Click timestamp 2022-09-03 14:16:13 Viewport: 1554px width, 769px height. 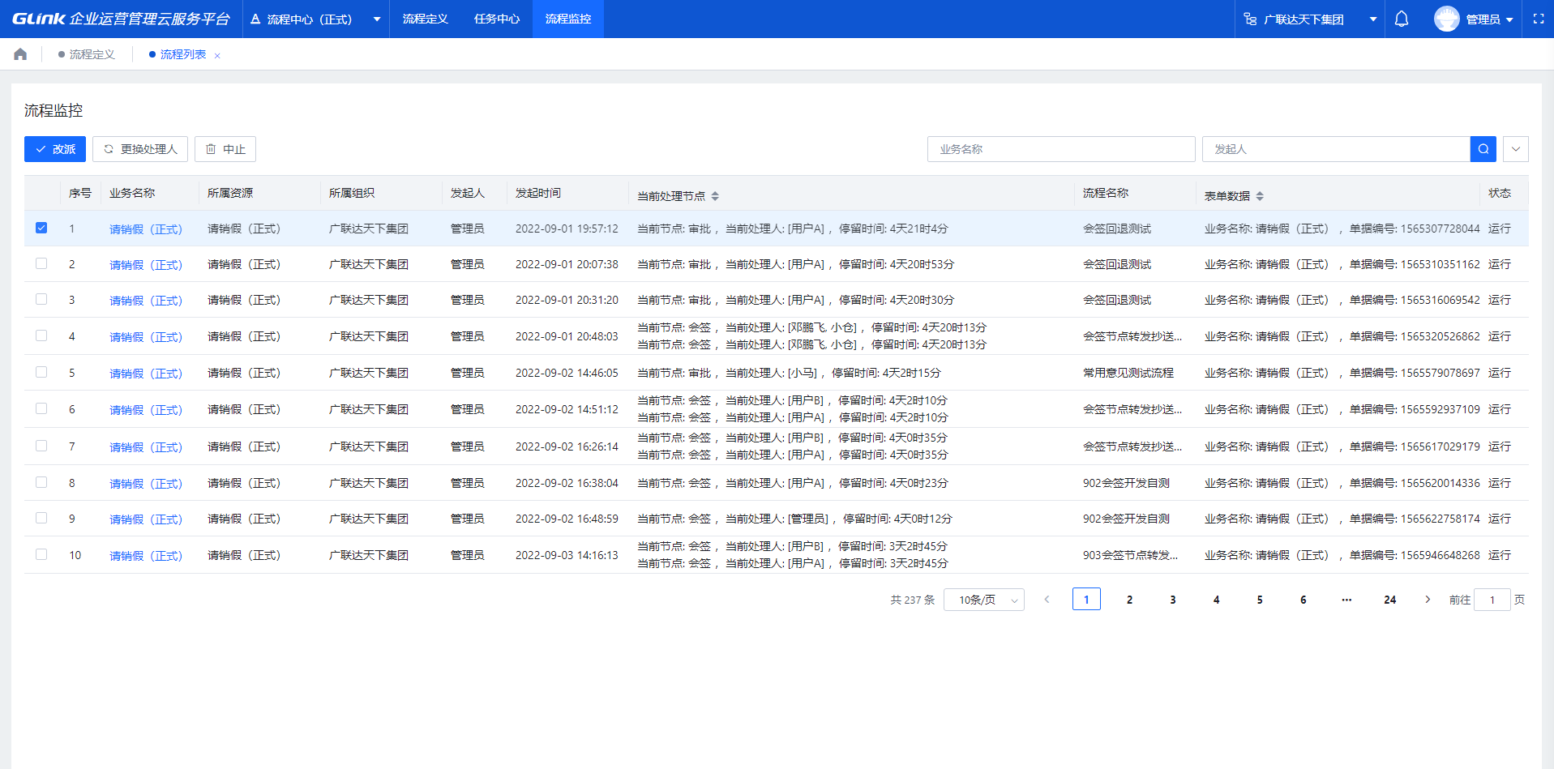[567, 555]
